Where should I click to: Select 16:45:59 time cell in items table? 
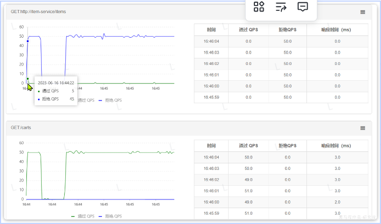click(211, 97)
